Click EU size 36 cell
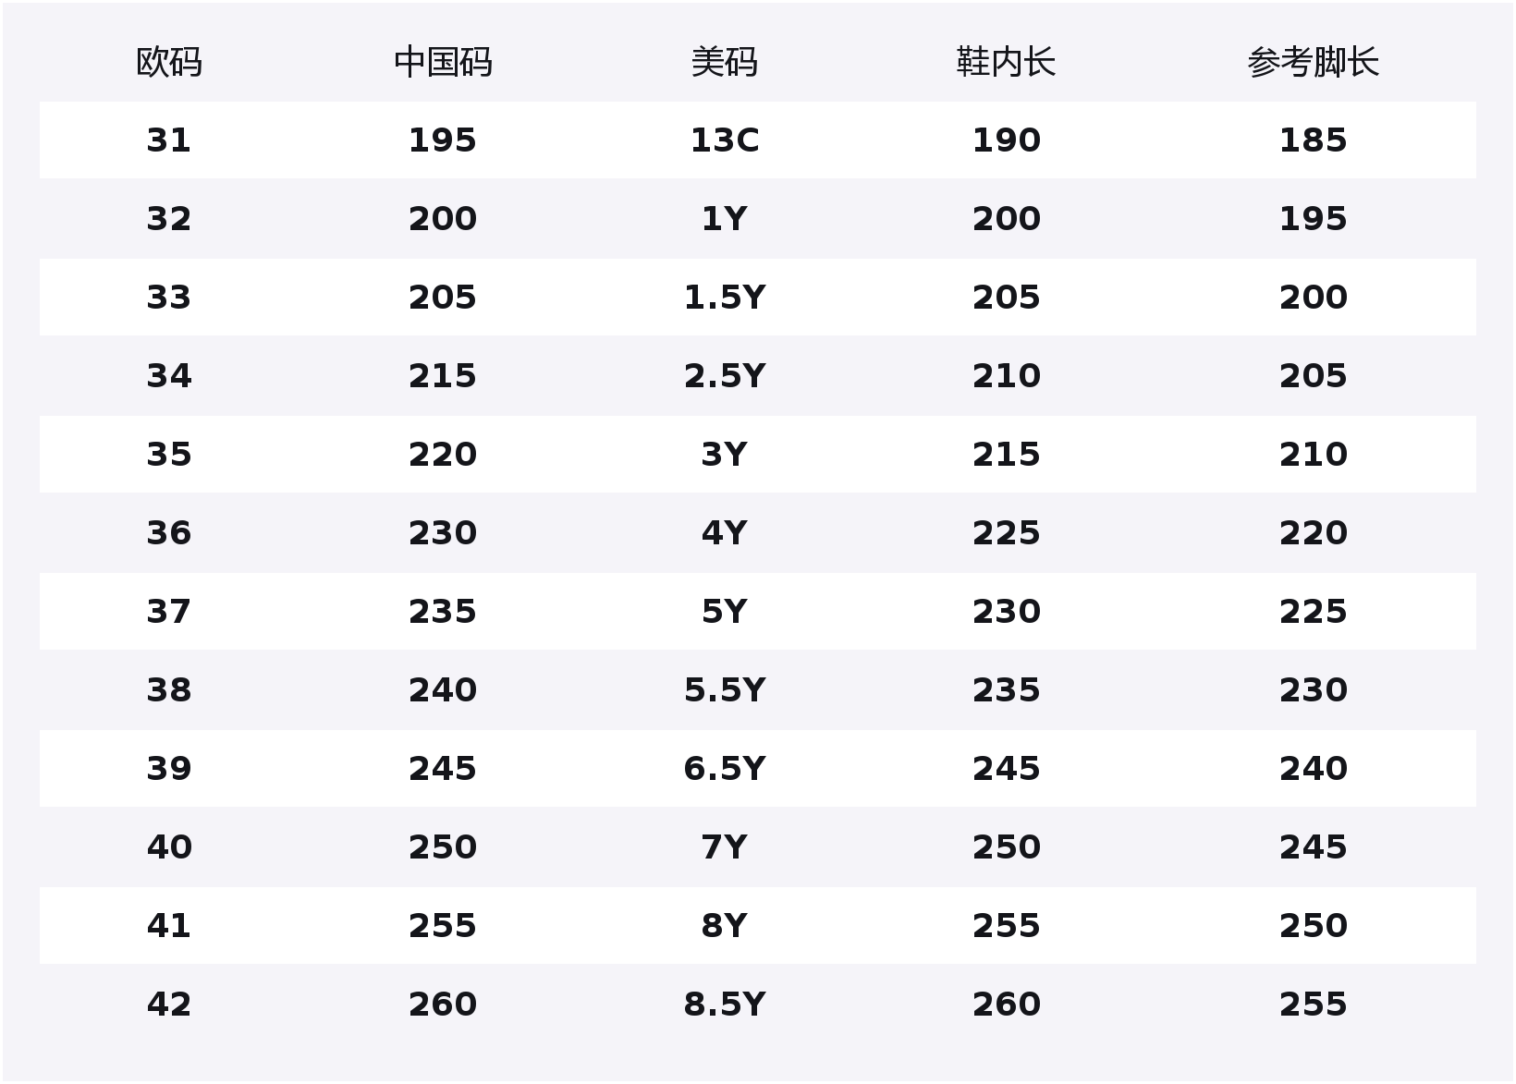The height and width of the screenshot is (1084, 1516). coord(169,533)
